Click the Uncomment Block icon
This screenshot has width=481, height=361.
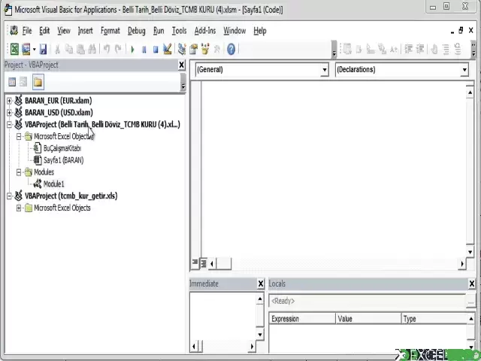(458, 49)
